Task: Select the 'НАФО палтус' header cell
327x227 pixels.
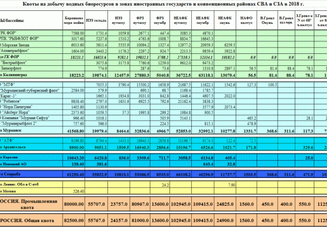Action: tap(246, 20)
